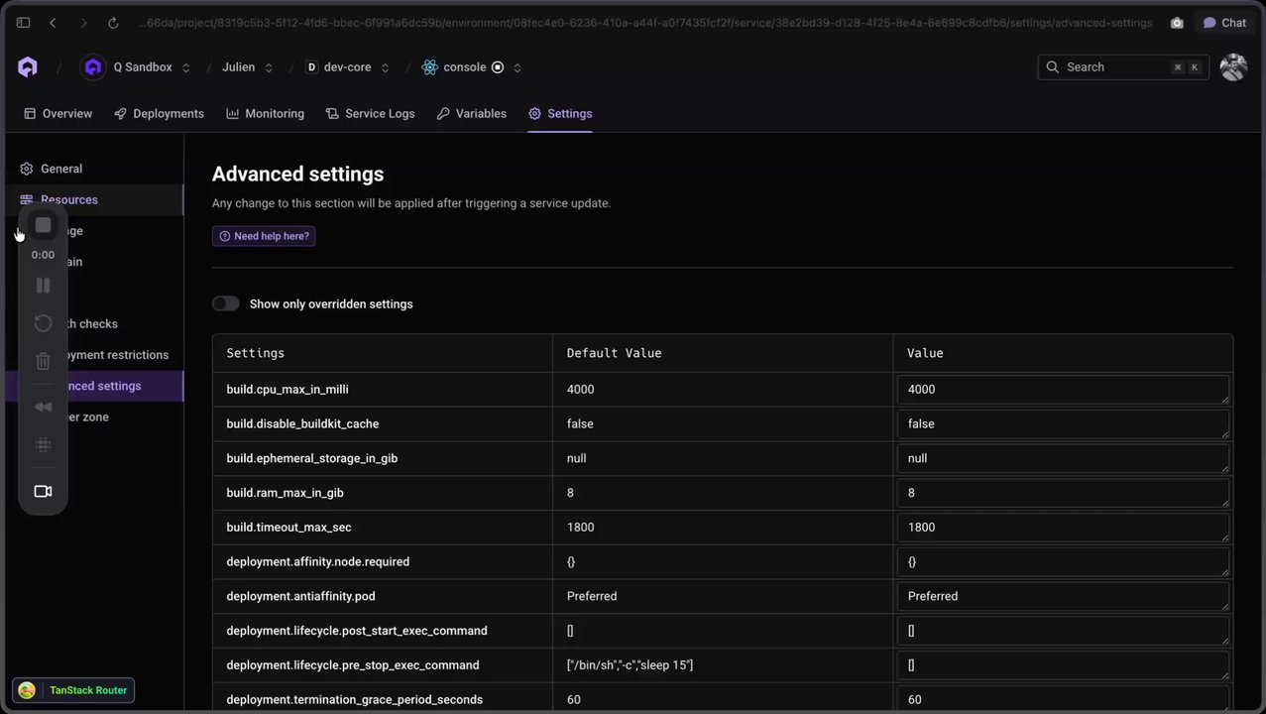Click the Qovery logo icon
The height and width of the screenshot is (714, 1266).
(28, 67)
